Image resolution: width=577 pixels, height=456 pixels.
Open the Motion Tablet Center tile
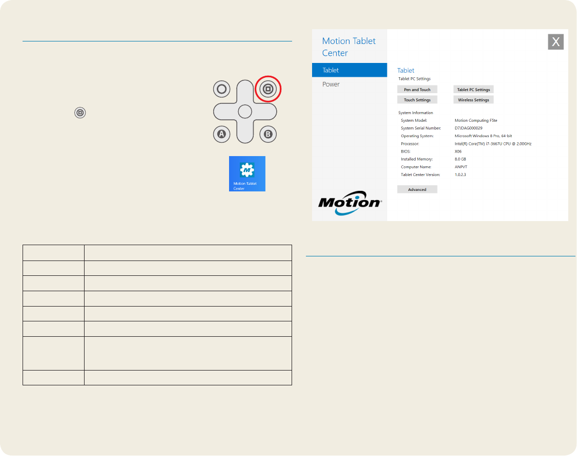[x=247, y=174]
